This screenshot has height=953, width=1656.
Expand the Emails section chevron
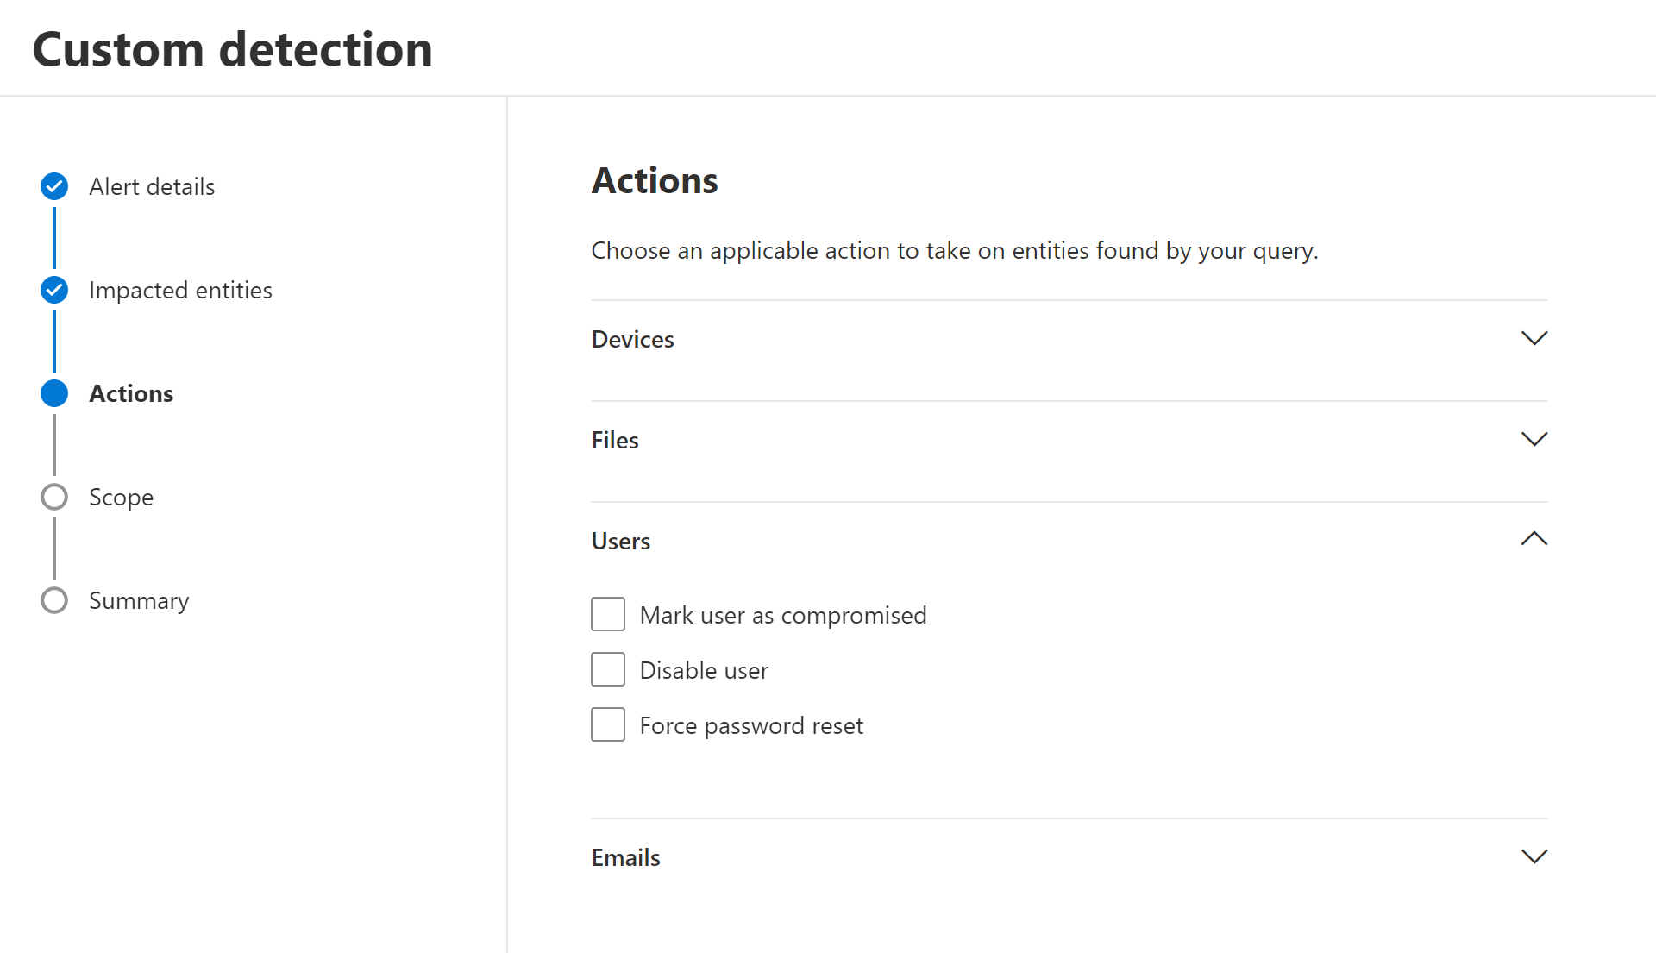pyautogui.click(x=1534, y=856)
